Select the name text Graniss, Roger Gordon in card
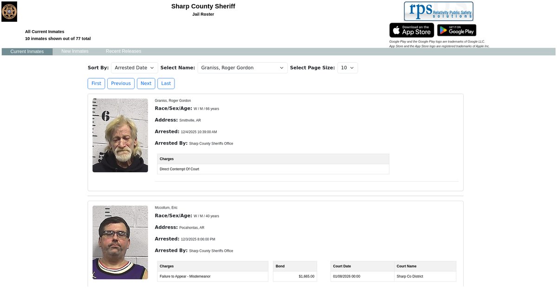 (173, 101)
